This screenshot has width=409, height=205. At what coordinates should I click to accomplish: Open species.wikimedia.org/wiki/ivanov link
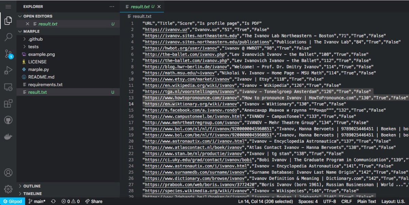pyautogui.click(x=196, y=191)
